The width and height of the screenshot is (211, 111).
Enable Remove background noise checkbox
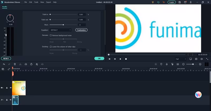(x=51, y=36)
